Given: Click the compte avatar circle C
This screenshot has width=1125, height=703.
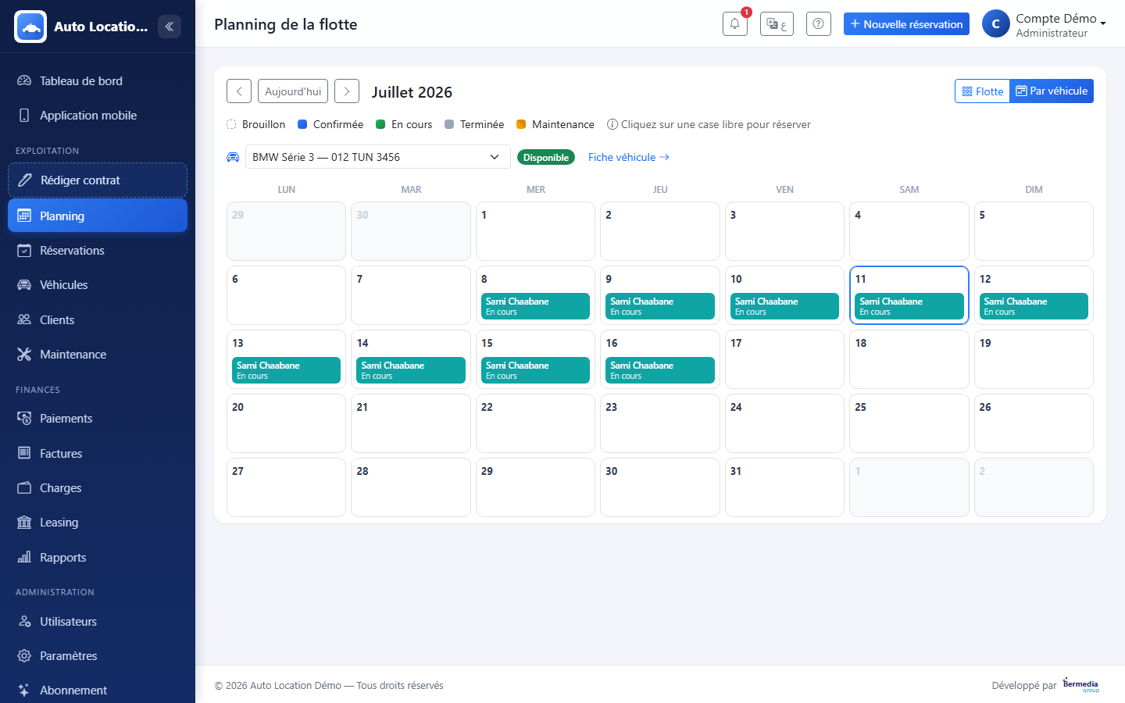Looking at the screenshot, I should click(995, 24).
